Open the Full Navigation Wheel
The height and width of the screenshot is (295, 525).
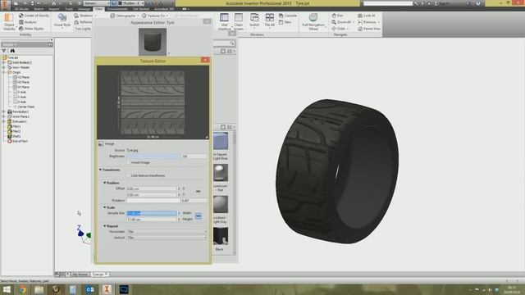[313, 22]
